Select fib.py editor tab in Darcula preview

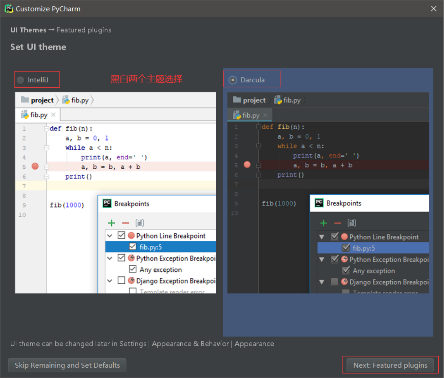click(x=250, y=115)
